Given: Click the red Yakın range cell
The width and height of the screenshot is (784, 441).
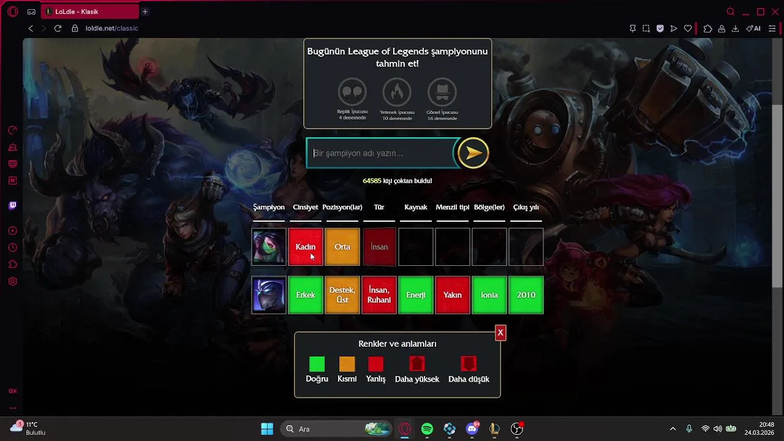Looking at the screenshot, I should pyautogui.click(x=453, y=295).
